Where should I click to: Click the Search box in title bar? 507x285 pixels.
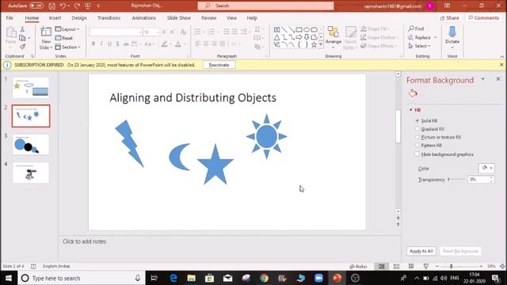(266, 6)
